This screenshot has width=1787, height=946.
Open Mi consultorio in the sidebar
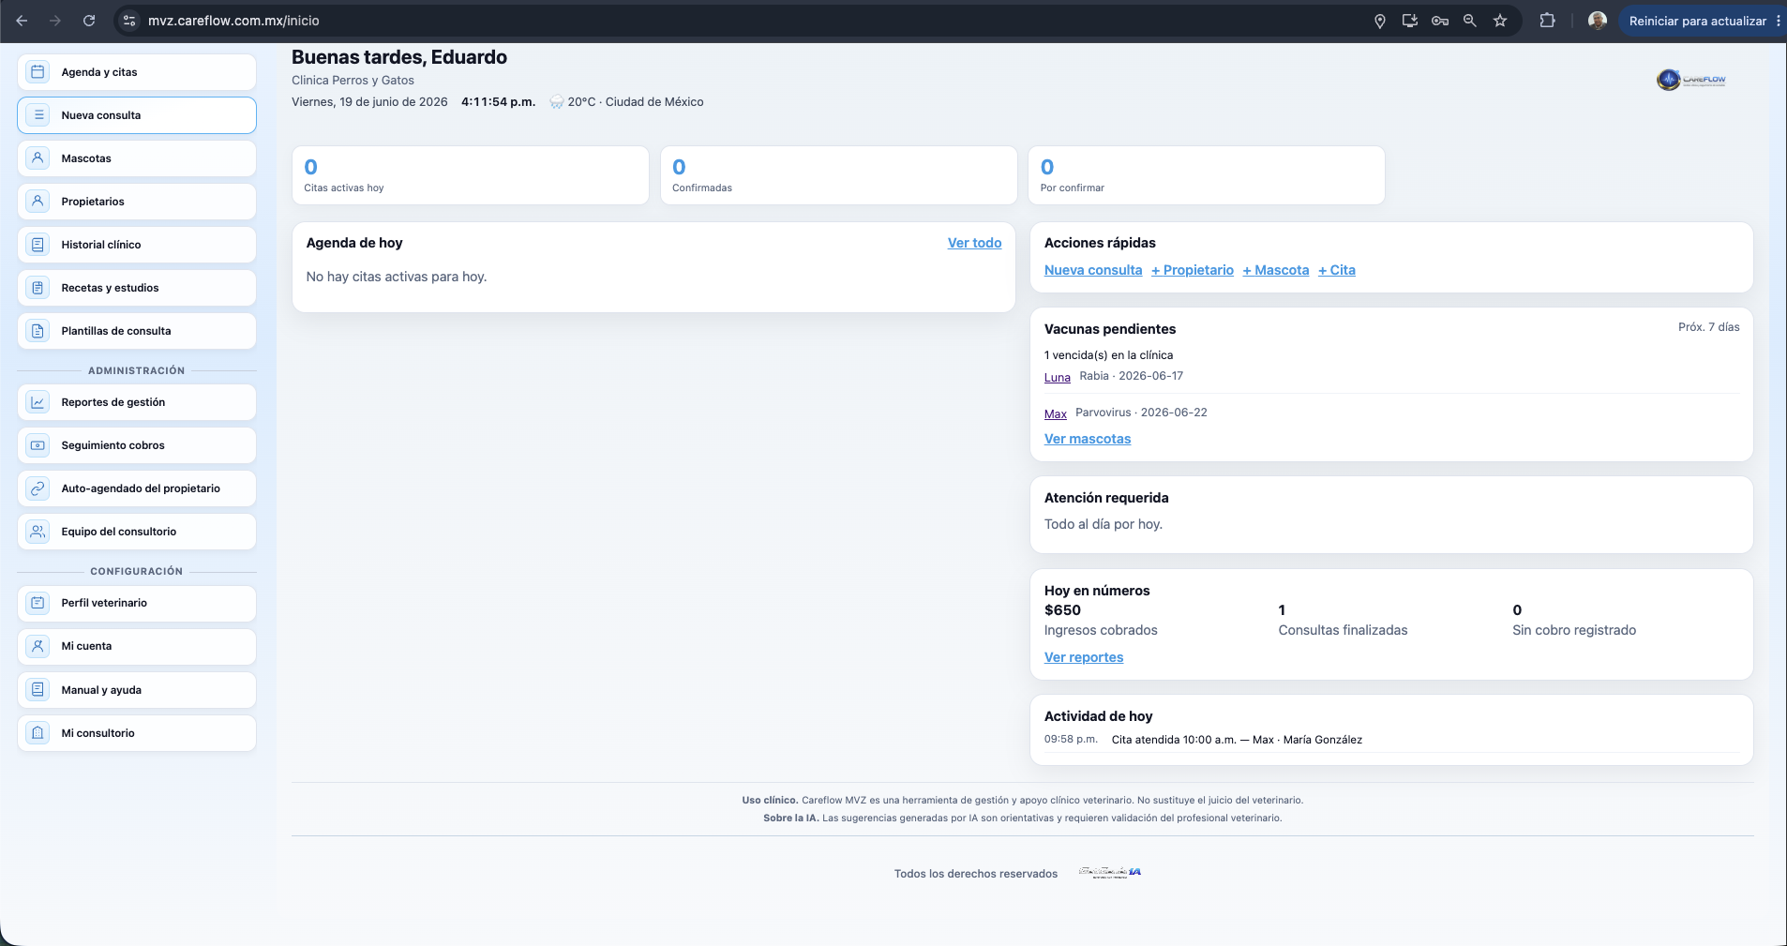137,733
